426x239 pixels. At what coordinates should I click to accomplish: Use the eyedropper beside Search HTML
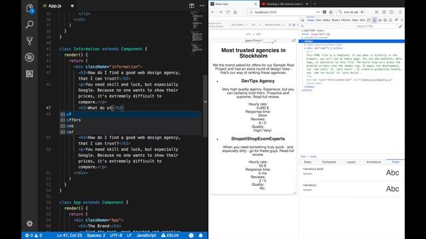[x=401, y=26]
